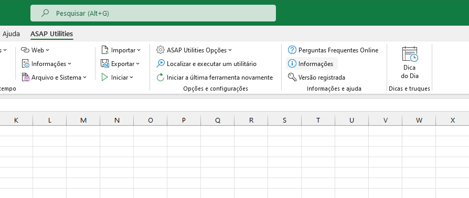469x198 pixels.
Task: Click the Dica do Dia calendar icon
Action: point(410,54)
